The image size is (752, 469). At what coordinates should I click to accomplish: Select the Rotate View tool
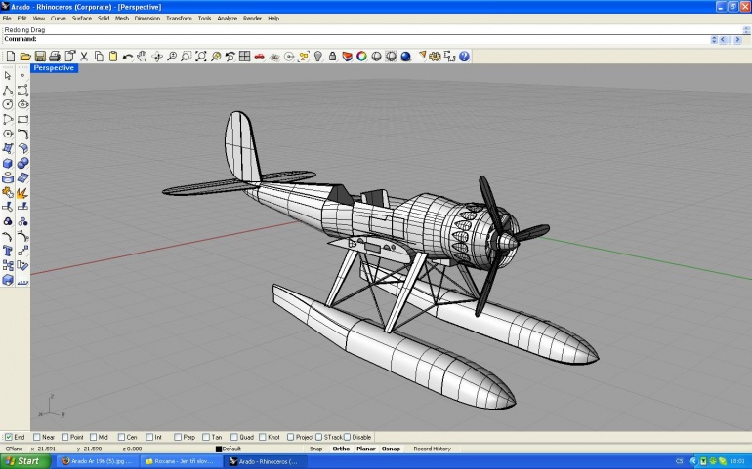(157, 57)
